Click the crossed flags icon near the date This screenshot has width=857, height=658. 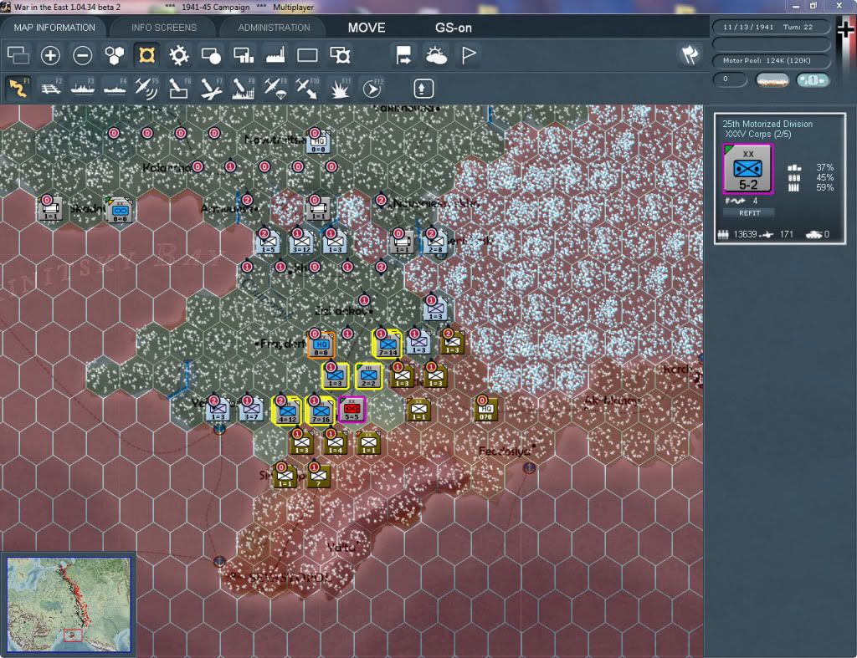point(690,54)
